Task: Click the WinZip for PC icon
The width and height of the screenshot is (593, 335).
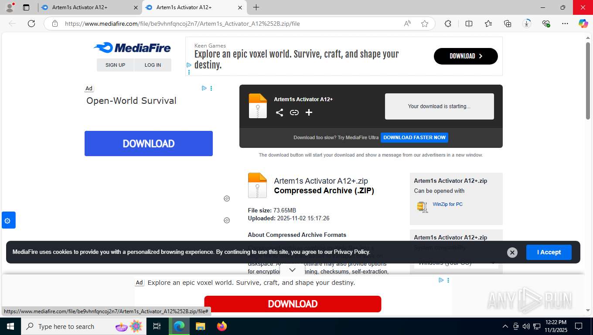Action: click(x=422, y=207)
